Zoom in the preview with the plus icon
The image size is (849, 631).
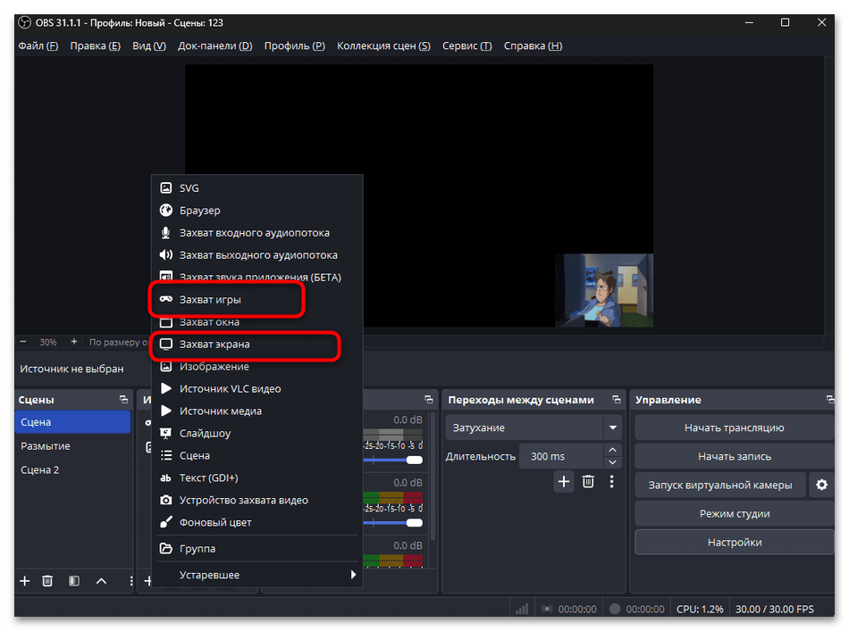74,342
